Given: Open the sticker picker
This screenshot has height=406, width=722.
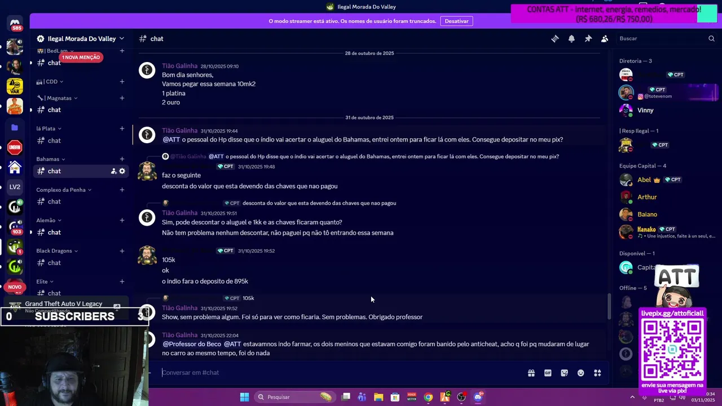Looking at the screenshot, I should pyautogui.click(x=564, y=373).
